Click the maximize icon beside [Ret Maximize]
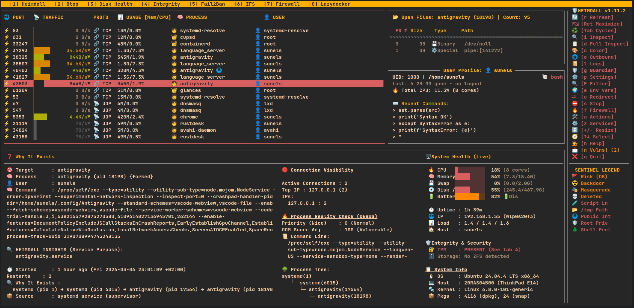This screenshot has height=308, width=634. 576,24
